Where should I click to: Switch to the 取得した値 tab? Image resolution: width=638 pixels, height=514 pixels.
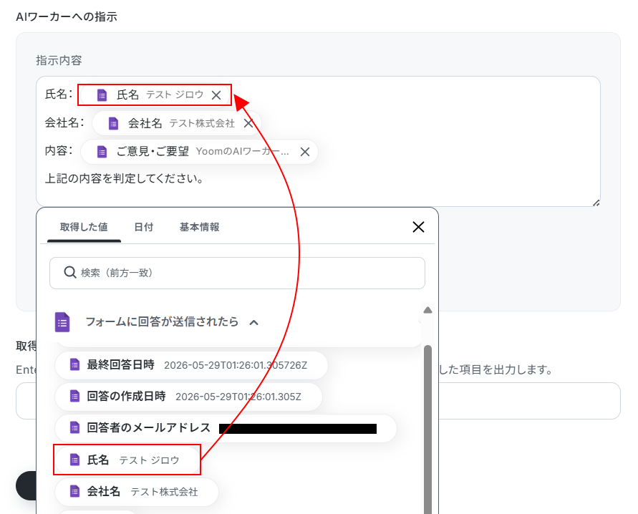84,227
